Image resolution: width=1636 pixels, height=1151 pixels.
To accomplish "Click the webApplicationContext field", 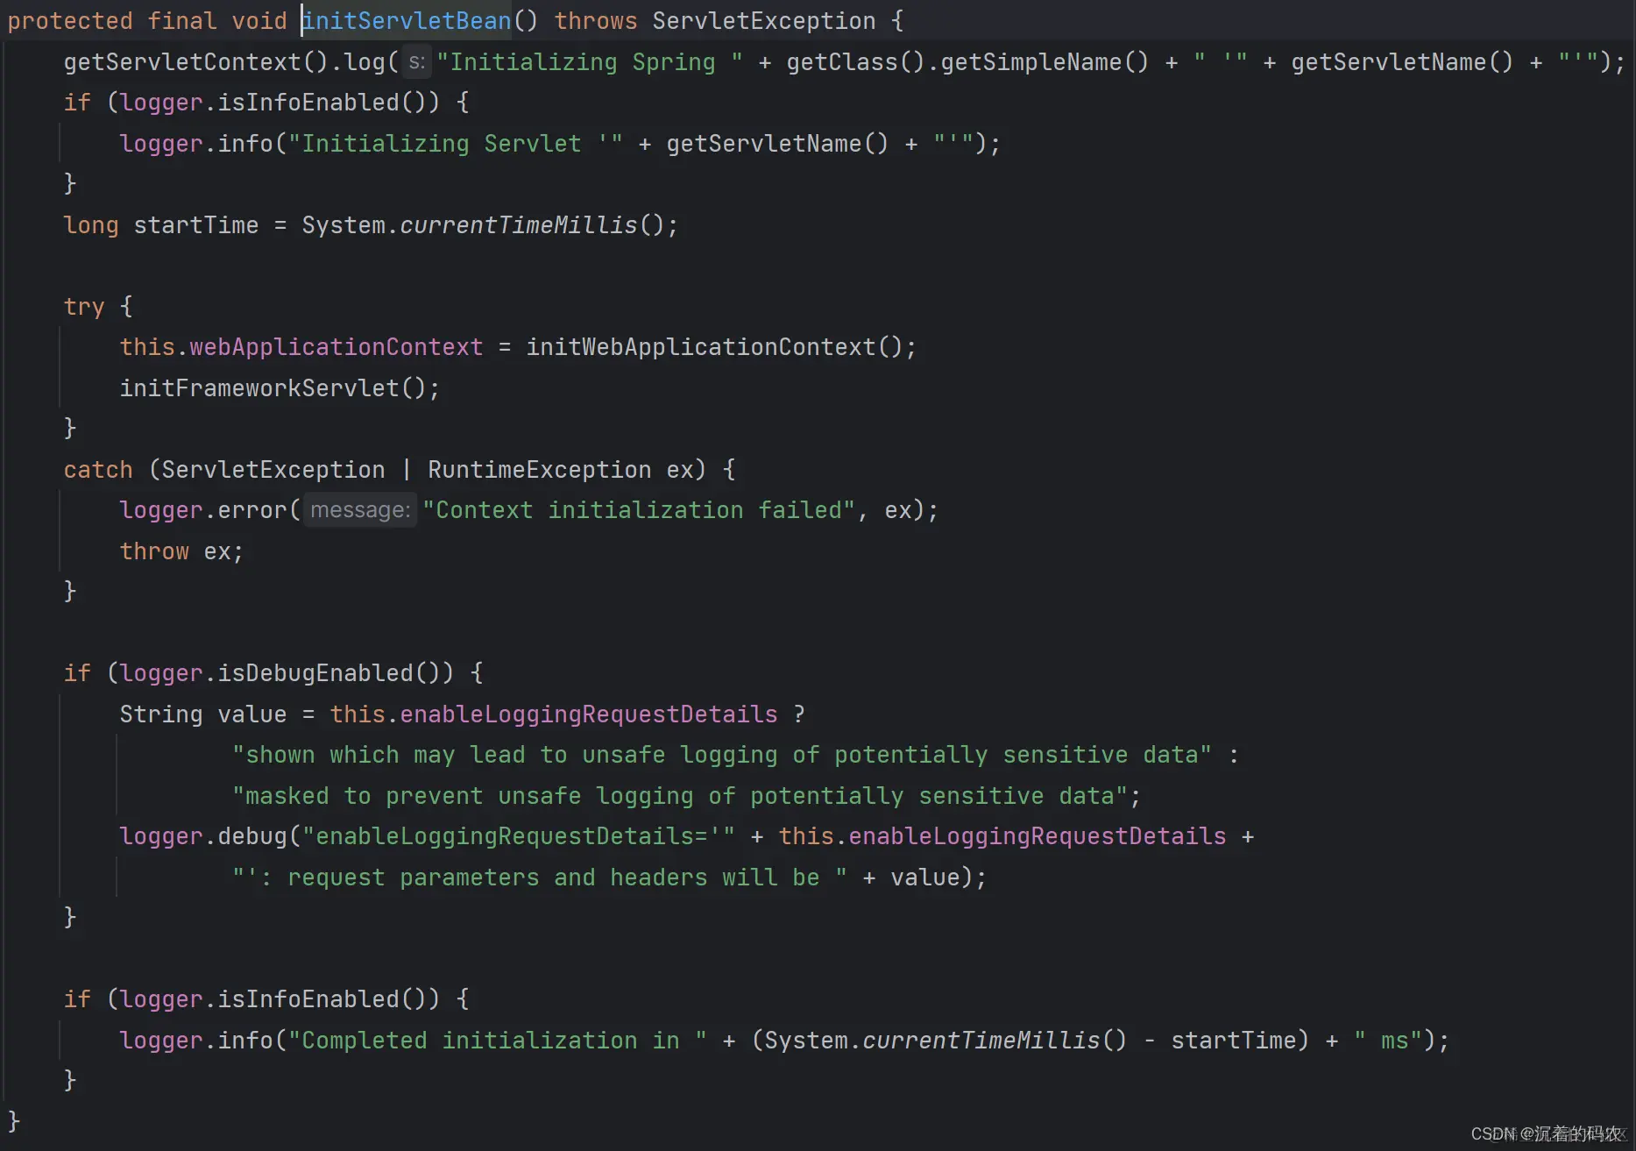I will (x=336, y=347).
